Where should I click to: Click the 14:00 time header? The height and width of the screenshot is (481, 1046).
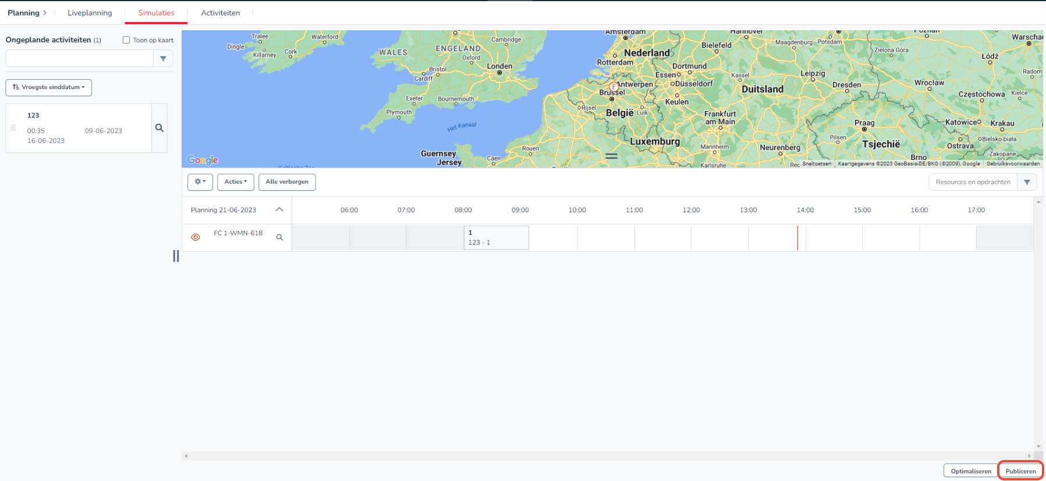806,210
